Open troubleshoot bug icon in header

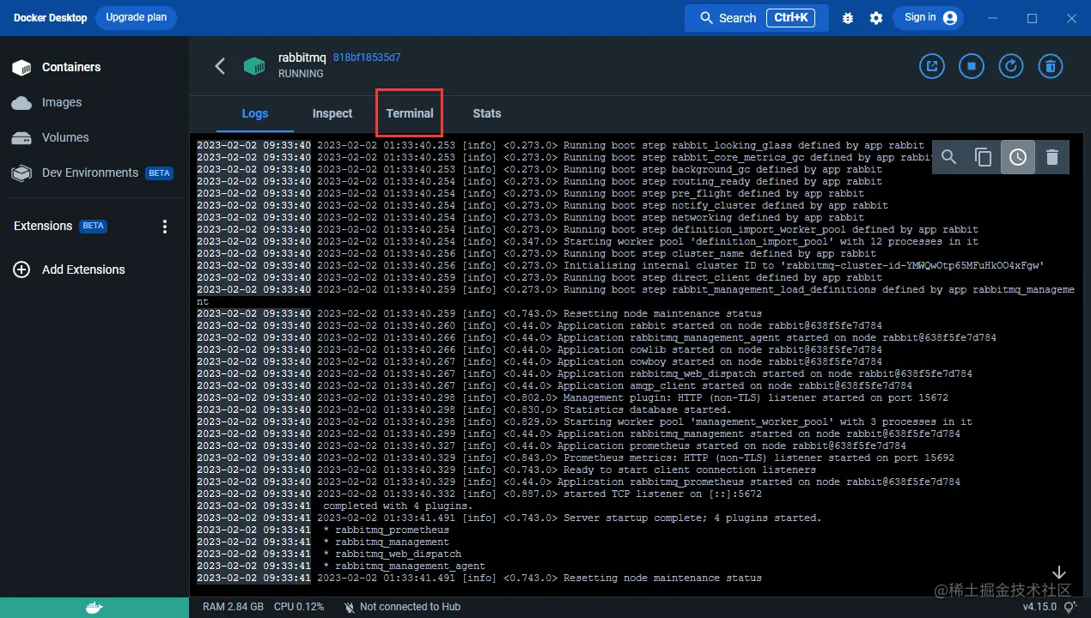click(848, 18)
